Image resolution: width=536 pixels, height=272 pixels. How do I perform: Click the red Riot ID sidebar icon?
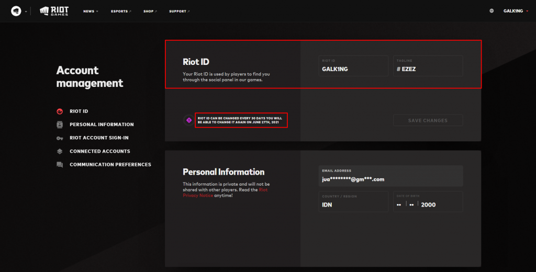tap(60, 111)
